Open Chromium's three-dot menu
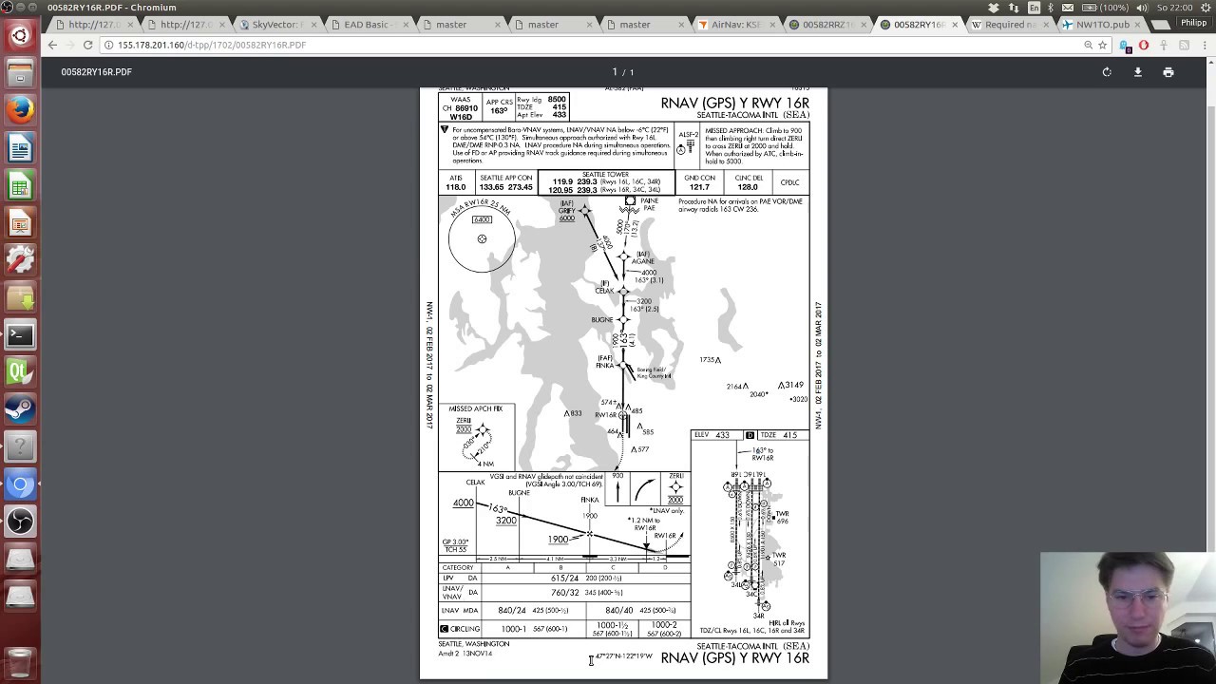This screenshot has width=1216, height=684. [1204, 45]
